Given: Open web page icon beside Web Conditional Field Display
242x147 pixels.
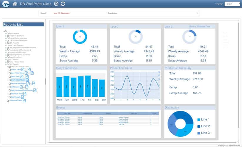Looking at the screenshot, I should [35, 90].
